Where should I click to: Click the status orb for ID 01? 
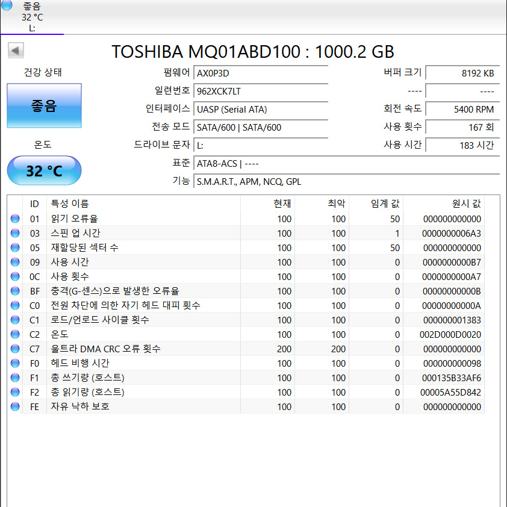[x=15, y=219]
